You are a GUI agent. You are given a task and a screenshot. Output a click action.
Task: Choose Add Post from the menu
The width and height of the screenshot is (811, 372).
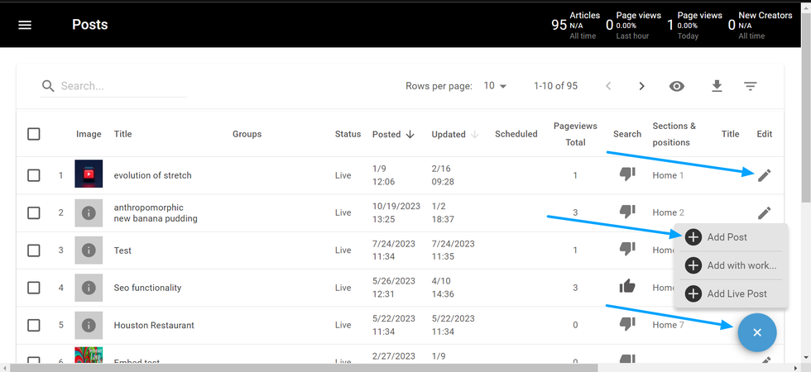pos(727,237)
